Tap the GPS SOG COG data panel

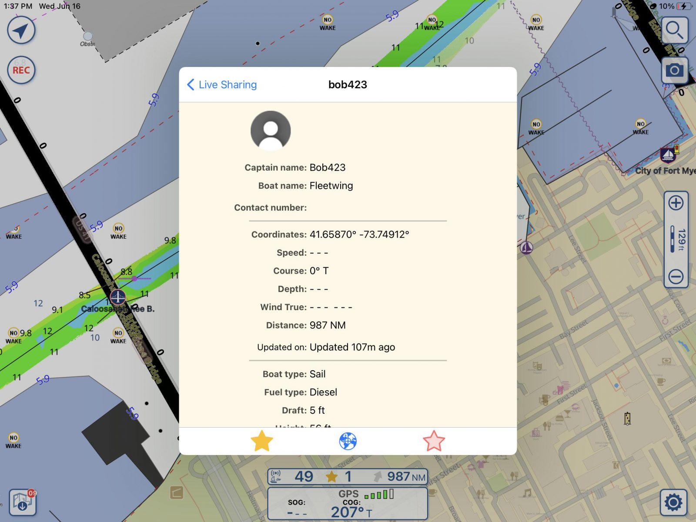coord(347,504)
